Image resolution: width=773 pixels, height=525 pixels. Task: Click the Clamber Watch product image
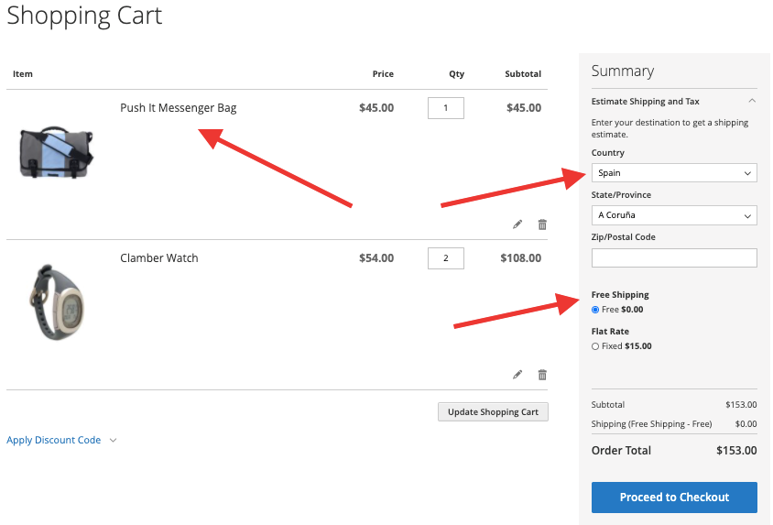(x=56, y=302)
